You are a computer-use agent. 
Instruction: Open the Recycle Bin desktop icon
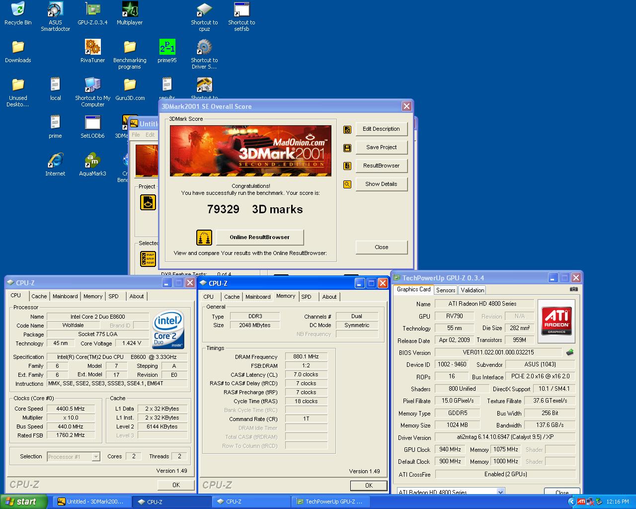click(18, 13)
